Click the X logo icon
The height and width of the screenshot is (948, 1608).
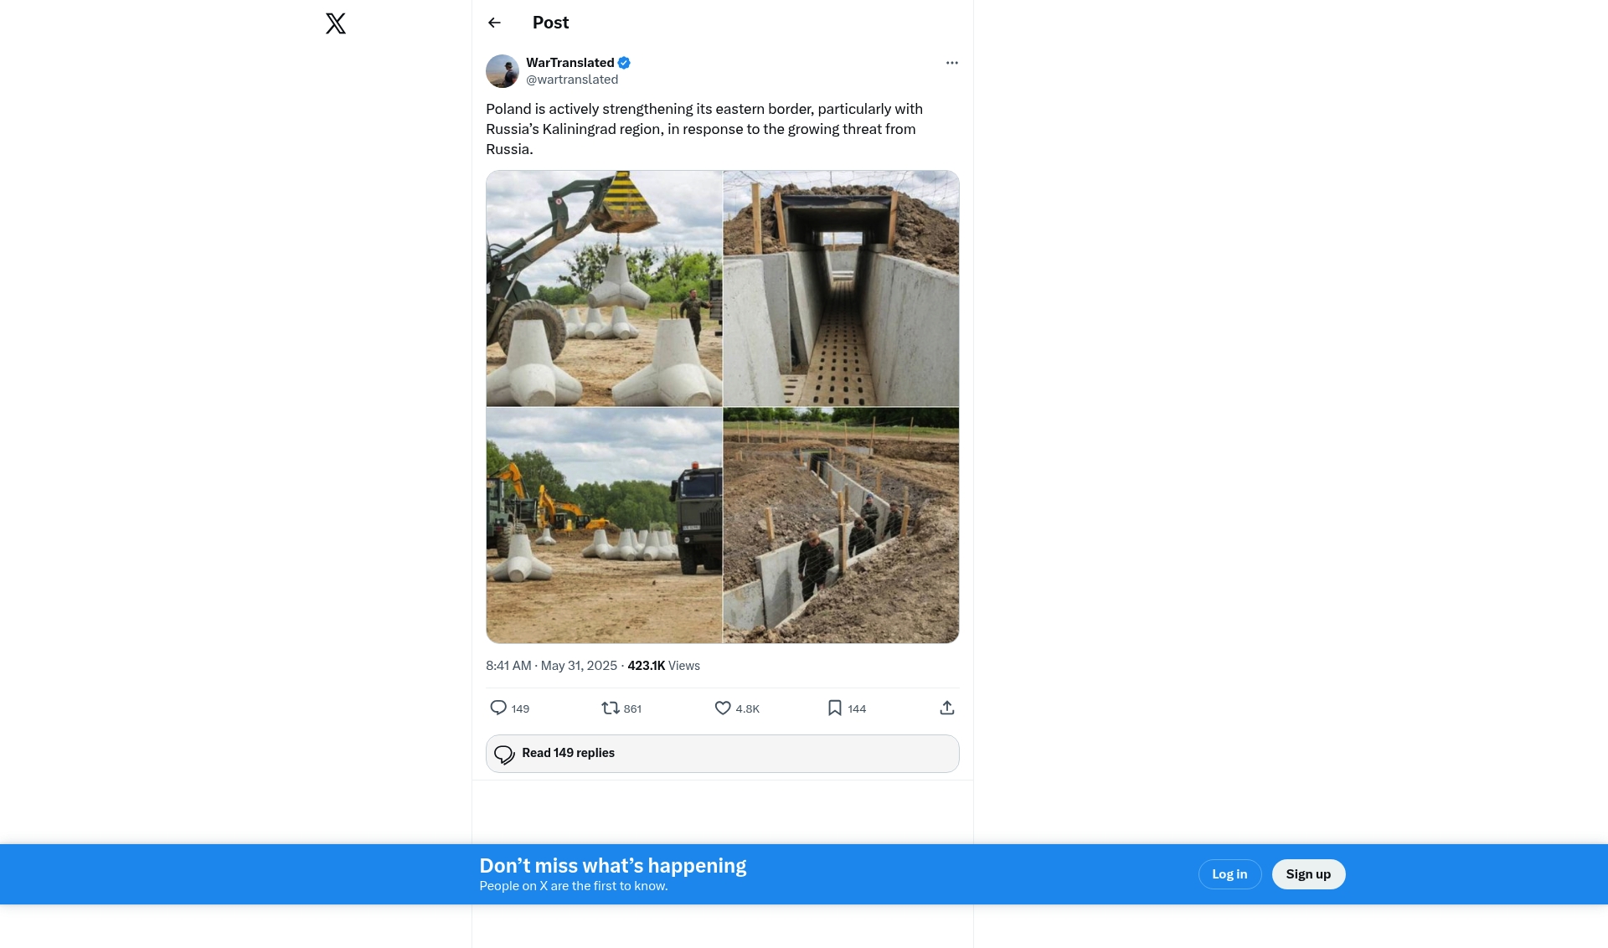[336, 23]
